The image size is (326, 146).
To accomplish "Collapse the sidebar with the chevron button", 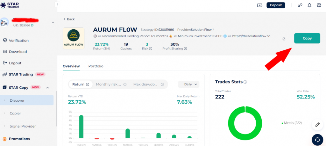I will click(57, 4).
